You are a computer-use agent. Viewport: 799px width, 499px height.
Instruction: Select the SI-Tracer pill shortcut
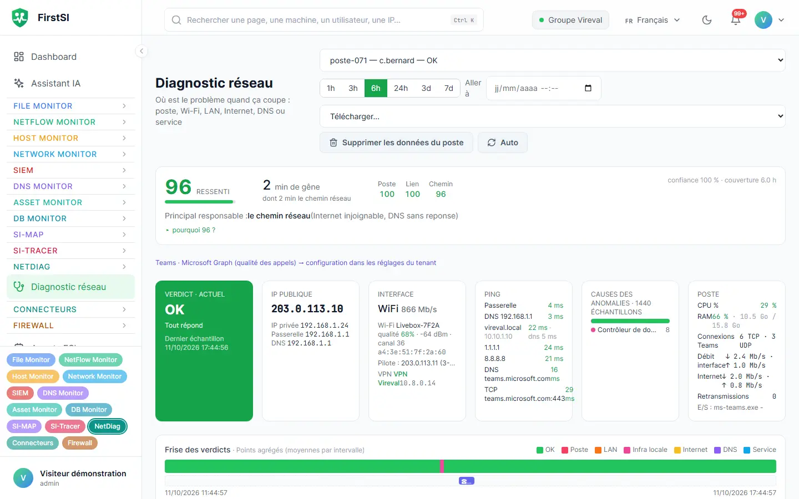[65, 426]
